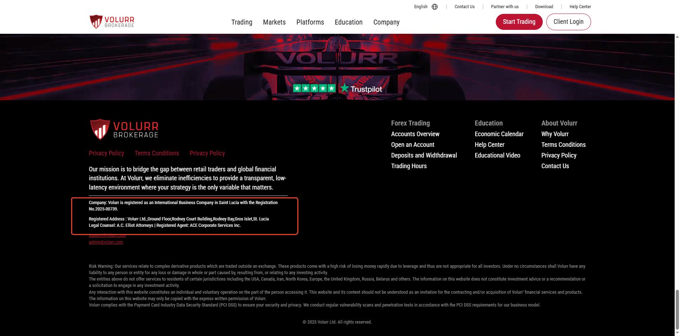This screenshot has width=680, height=336.
Task: Click Contact Us under About Volurr
Action: pyautogui.click(x=555, y=166)
